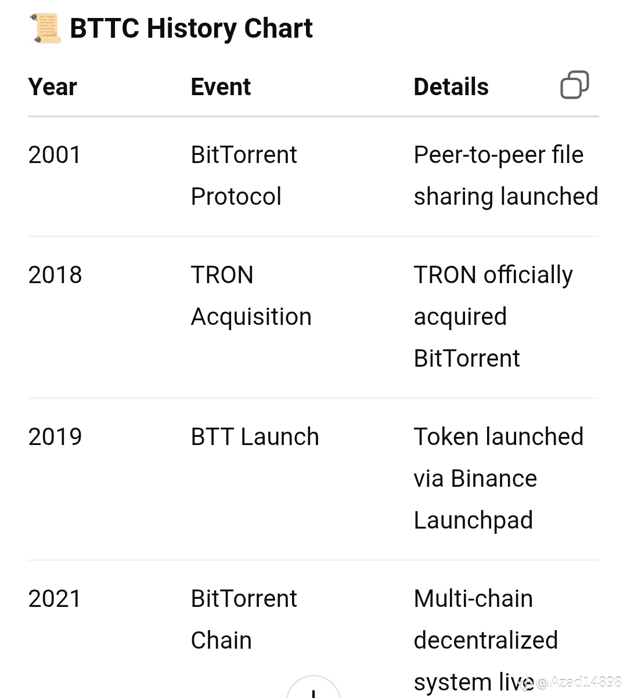Click the Peer-to-peer file sharing launched text
Screen dimensions: 627x698
pos(506,176)
